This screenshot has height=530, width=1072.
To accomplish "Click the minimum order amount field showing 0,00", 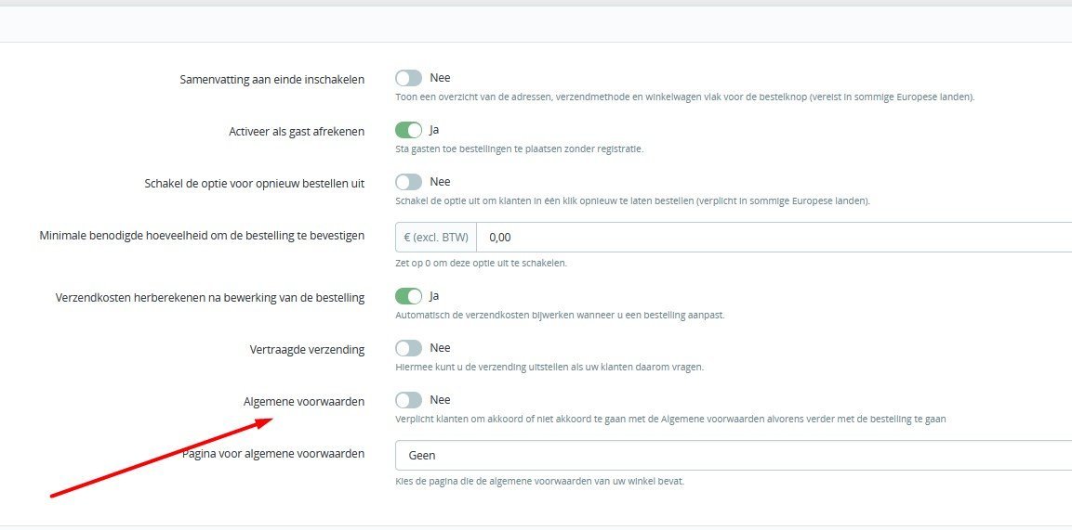I will [772, 238].
